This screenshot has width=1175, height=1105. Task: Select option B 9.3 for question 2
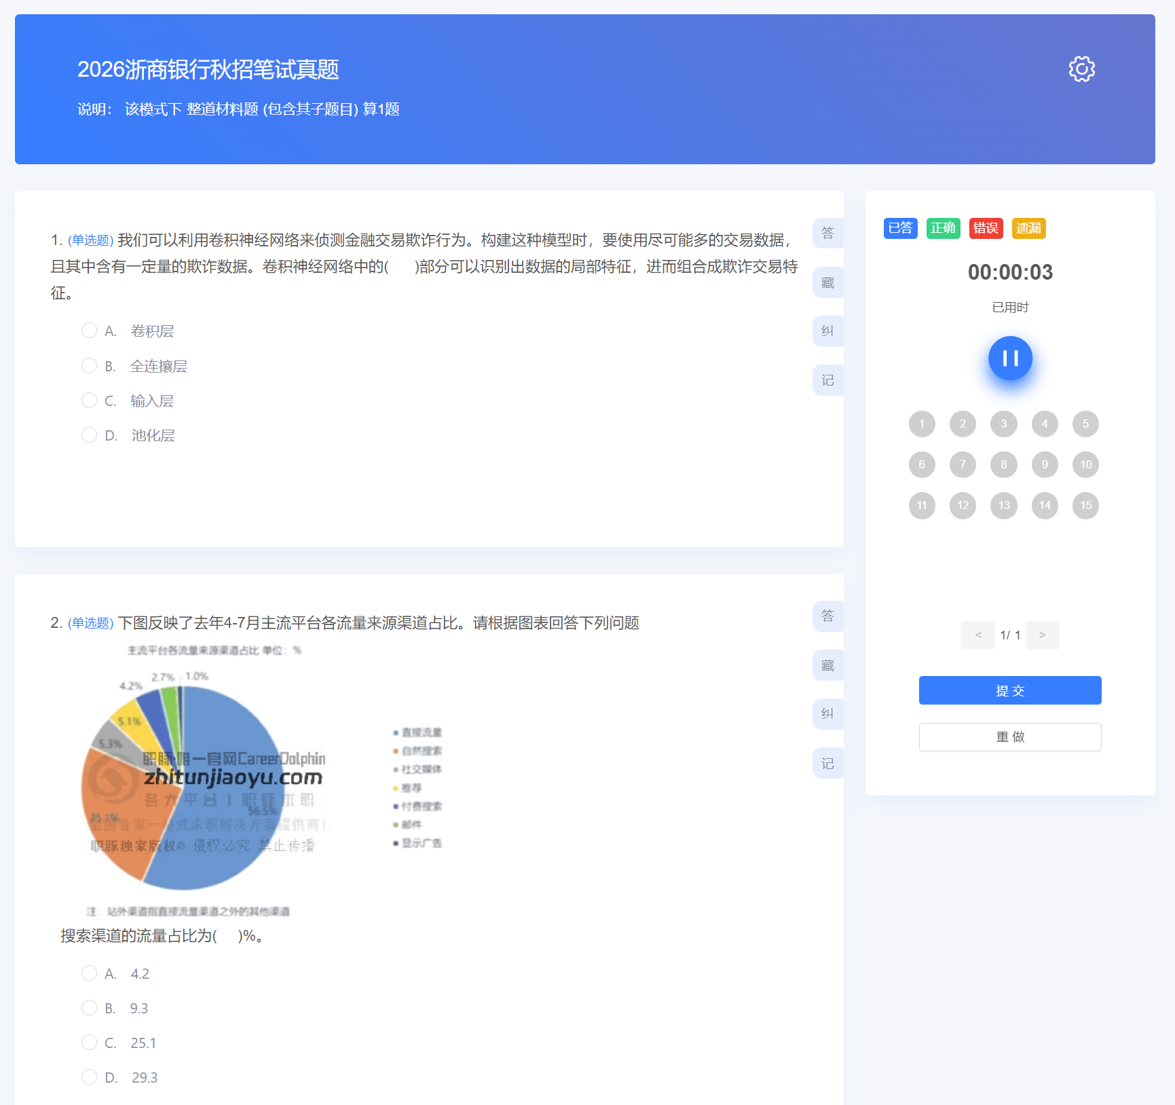pyautogui.click(x=89, y=1008)
